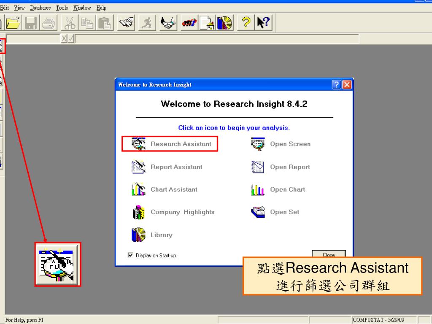The image size is (432, 324).
Task: Open the View menu
Action: 19,8
